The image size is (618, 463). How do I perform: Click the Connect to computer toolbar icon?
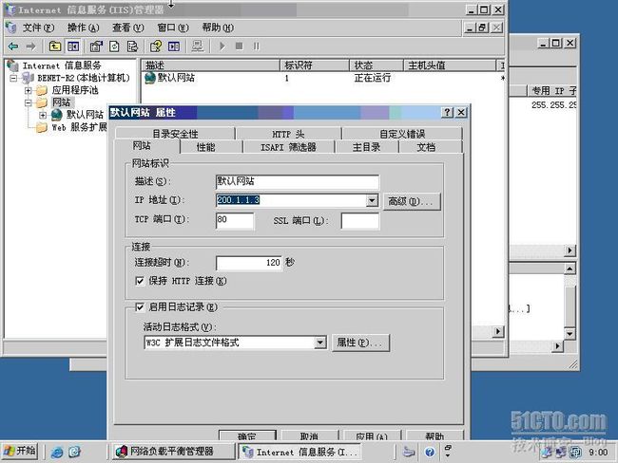coord(198,46)
